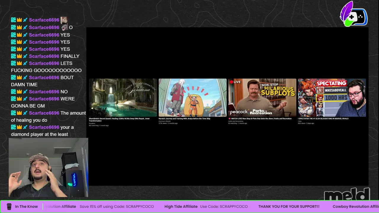Click Scarface6696 name beside "FINALLY" message

pos(44,56)
